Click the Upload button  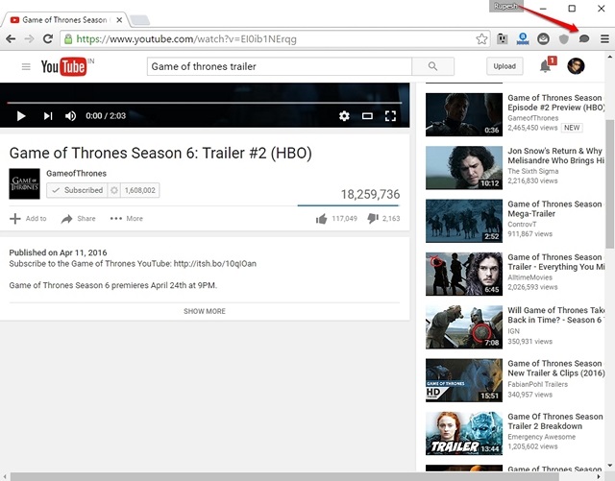tap(504, 66)
